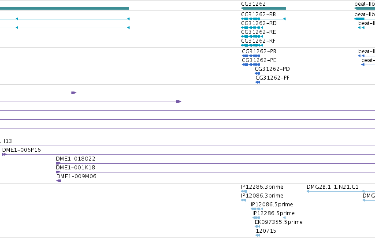Click the IP12286.5prime alignment glyph
Image resolution: width=375 pixels, height=238 pixels.
point(269,218)
